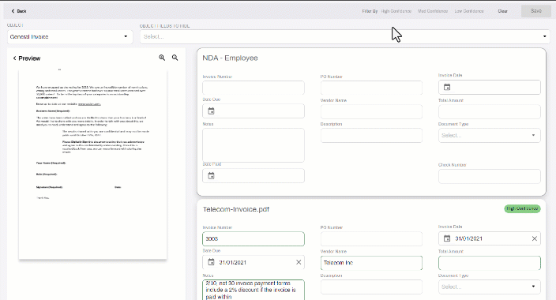Screen dimensions: 556x300
Task: Open the Date Due calendar icon in Telecom-Invoice.pdf card
Action: [x=211, y=262]
